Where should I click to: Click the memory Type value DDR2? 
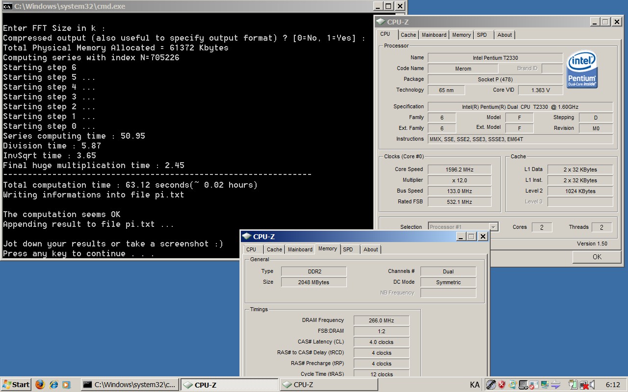314,271
